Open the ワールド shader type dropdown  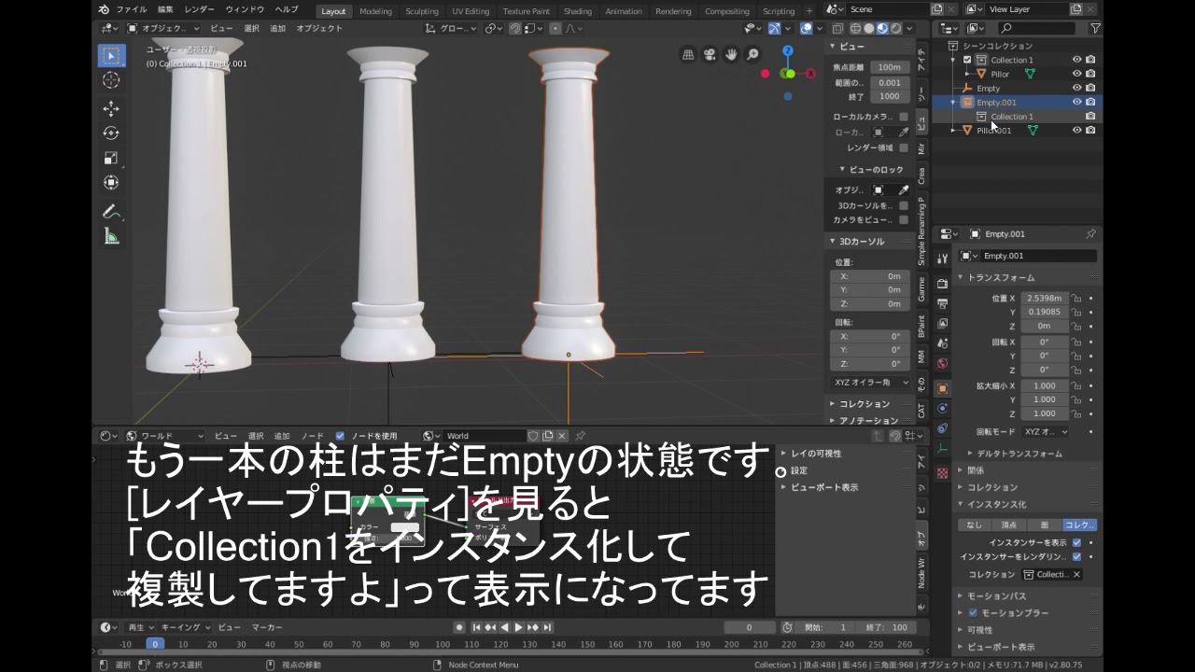[164, 436]
